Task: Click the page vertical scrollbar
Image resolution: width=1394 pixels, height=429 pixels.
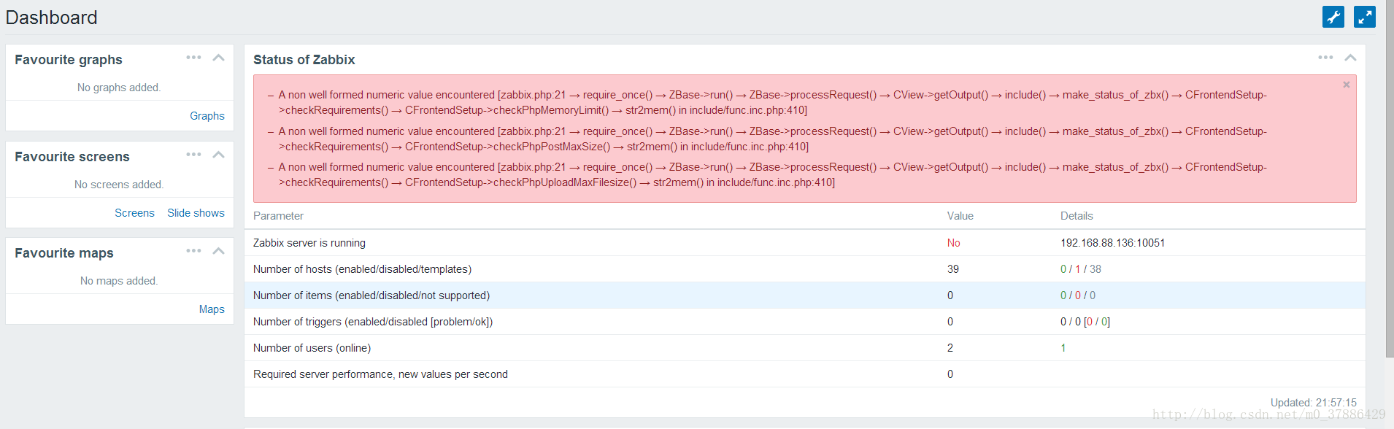Action: [1390, 179]
